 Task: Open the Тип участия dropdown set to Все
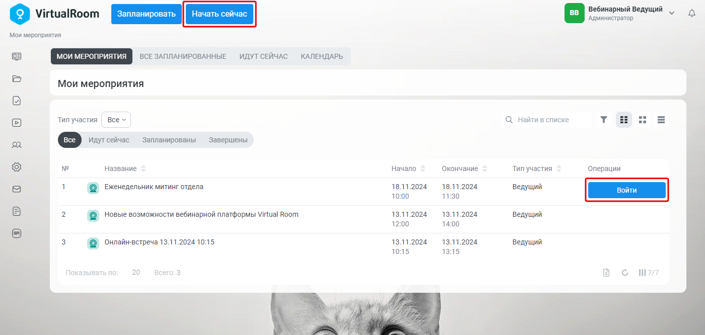click(116, 120)
